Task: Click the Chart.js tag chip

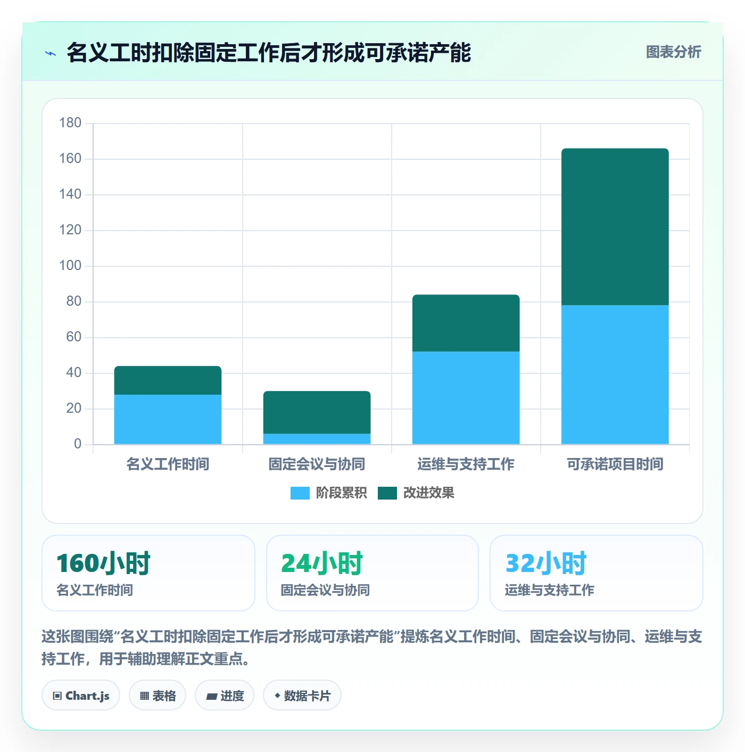Action: (x=81, y=696)
